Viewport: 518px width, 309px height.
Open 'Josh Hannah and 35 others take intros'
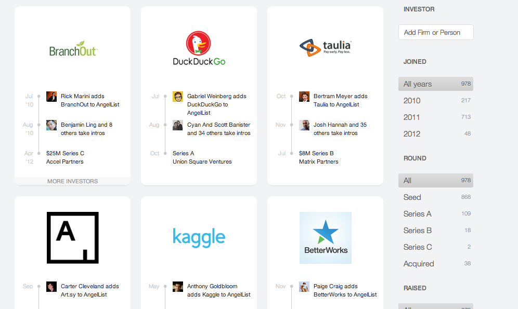(340, 129)
